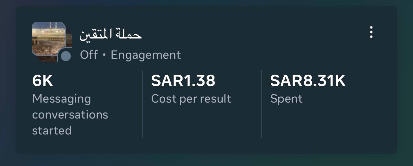Open the campaign named حملة المتقين
The height and width of the screenshot is (166, 413).
(111, 35)
